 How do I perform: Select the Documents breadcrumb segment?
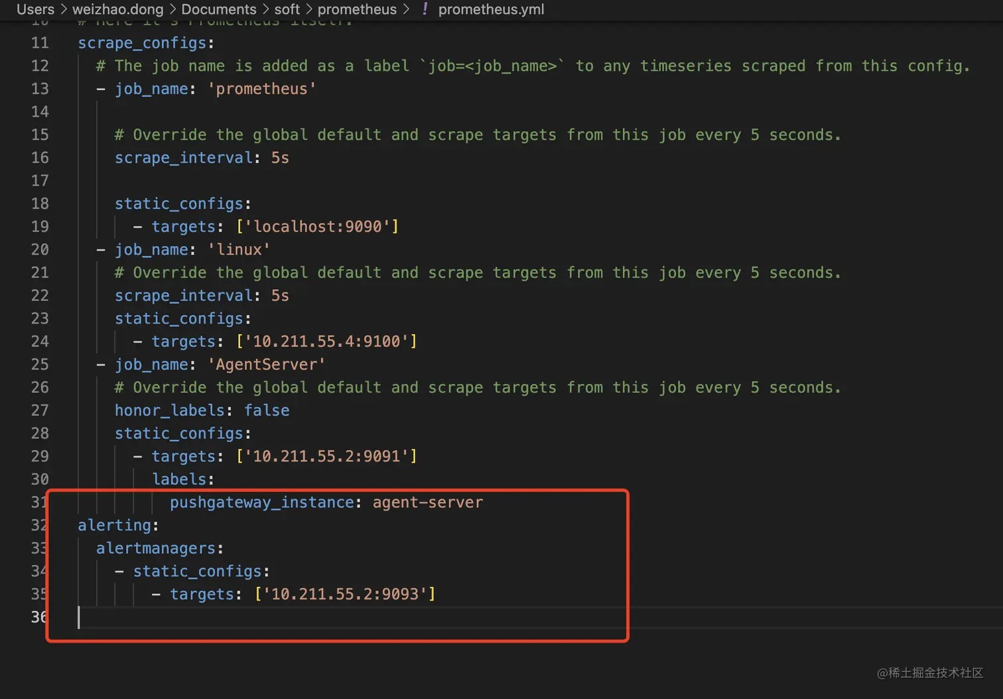click(x=219, y=9)
